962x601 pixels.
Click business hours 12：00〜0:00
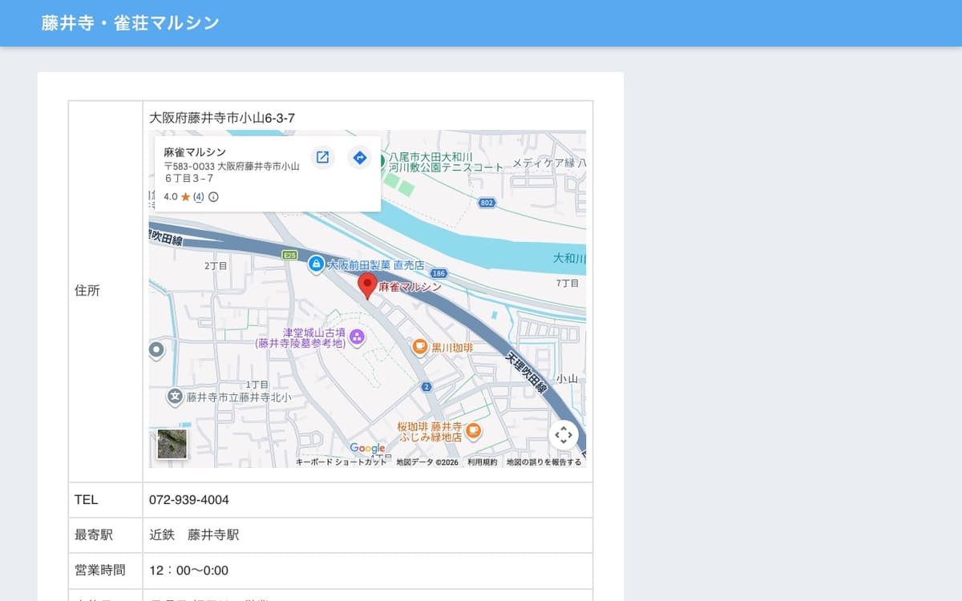(188, 571)
